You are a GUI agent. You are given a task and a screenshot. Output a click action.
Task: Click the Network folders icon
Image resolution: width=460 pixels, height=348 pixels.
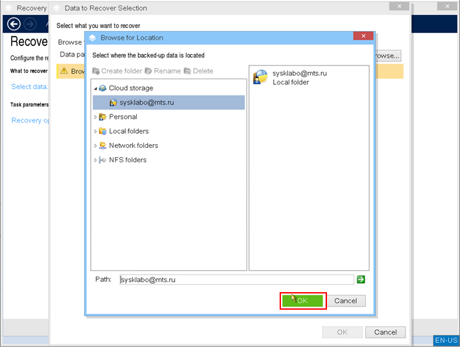103,145
